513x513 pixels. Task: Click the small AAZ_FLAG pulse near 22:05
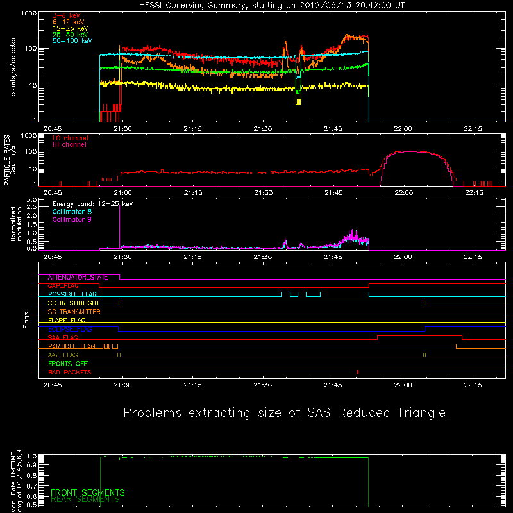pos(425,355)
